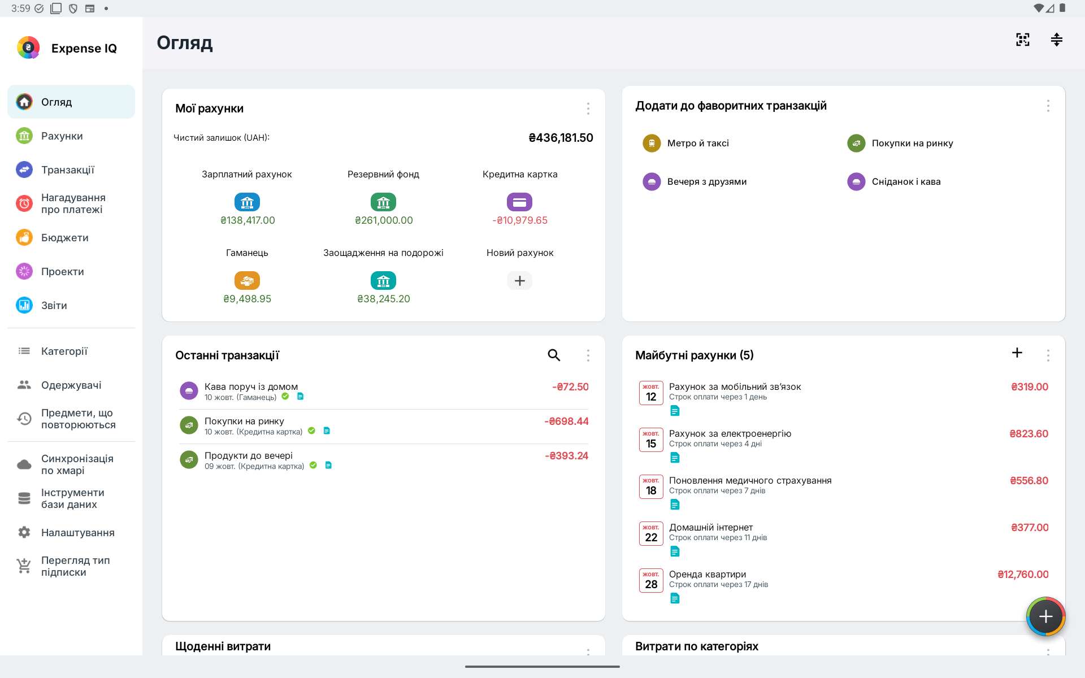
Task: Tap the collapse/reorder cards icon in header
Action: [x=1056, y=40]
